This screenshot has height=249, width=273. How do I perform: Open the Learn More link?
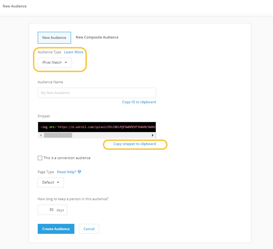[74, 52]
